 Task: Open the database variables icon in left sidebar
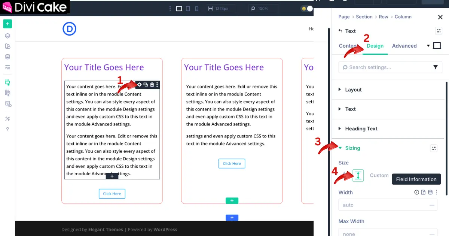(x=7, y=57)
